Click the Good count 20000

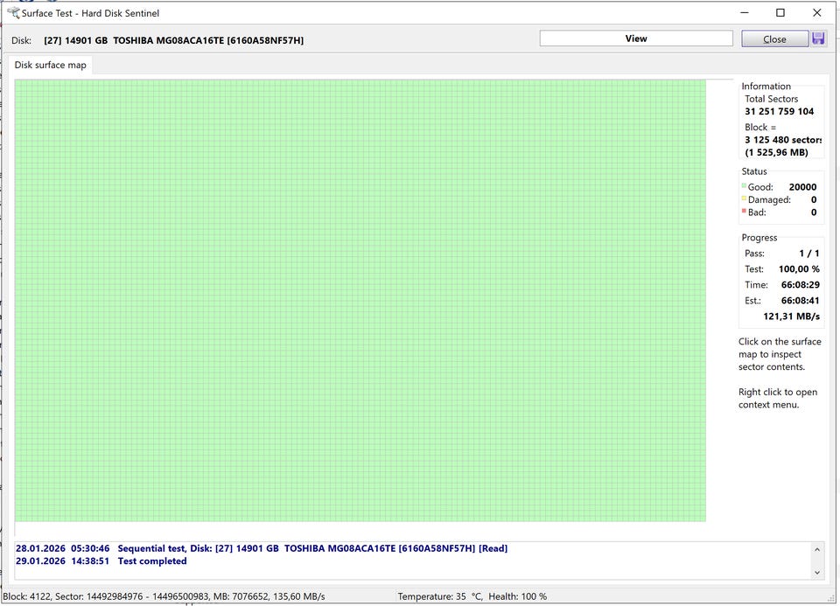click(x=802, y=187)
